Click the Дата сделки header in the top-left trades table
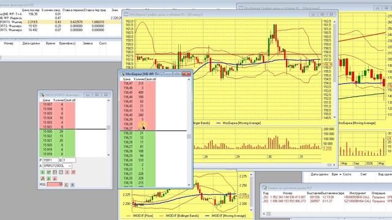 31,43
